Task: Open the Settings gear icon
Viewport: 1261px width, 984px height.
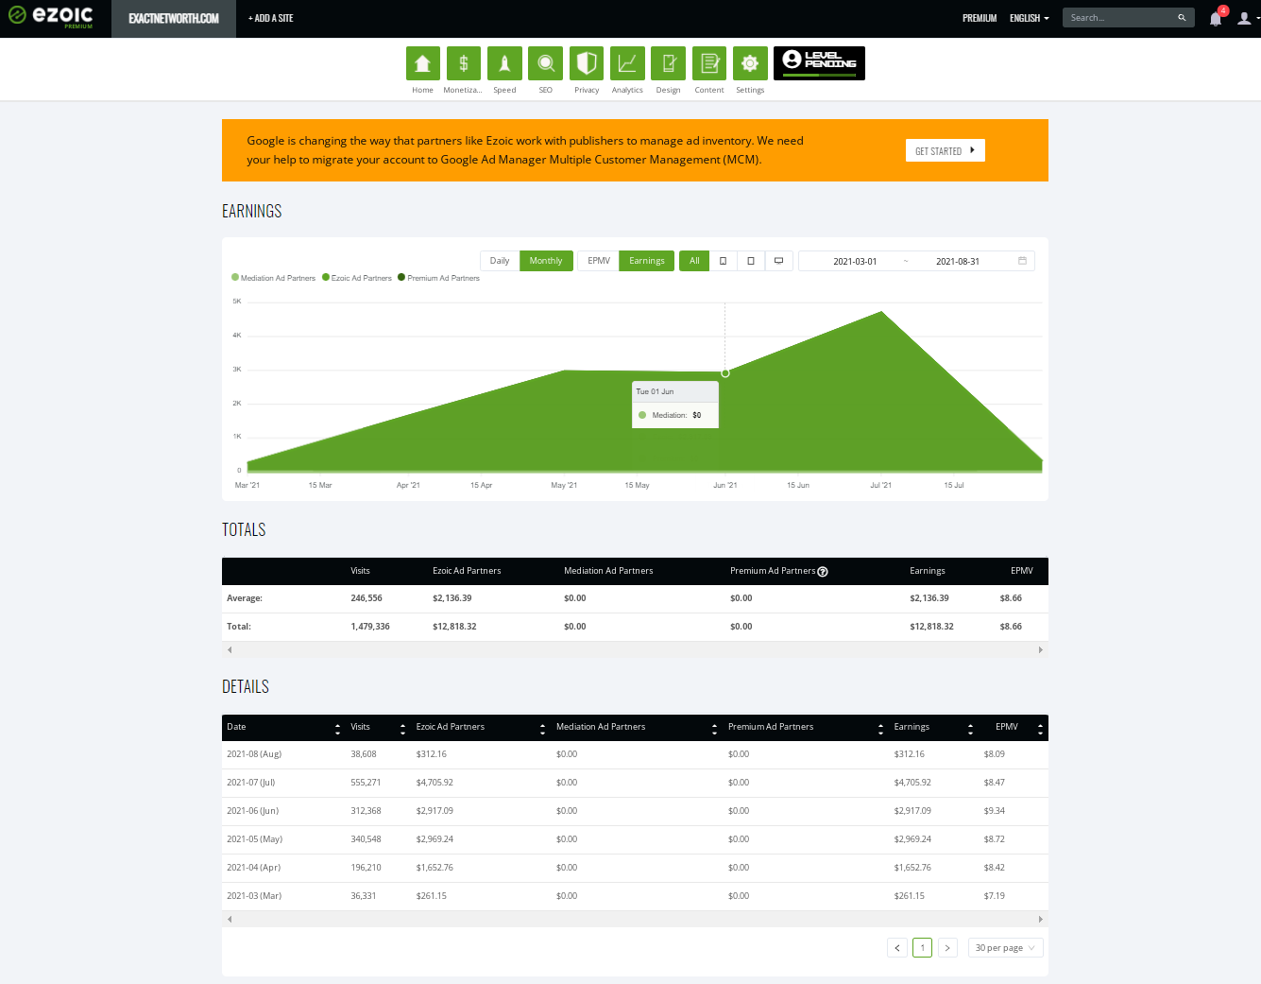Action: tap(750, 63)
